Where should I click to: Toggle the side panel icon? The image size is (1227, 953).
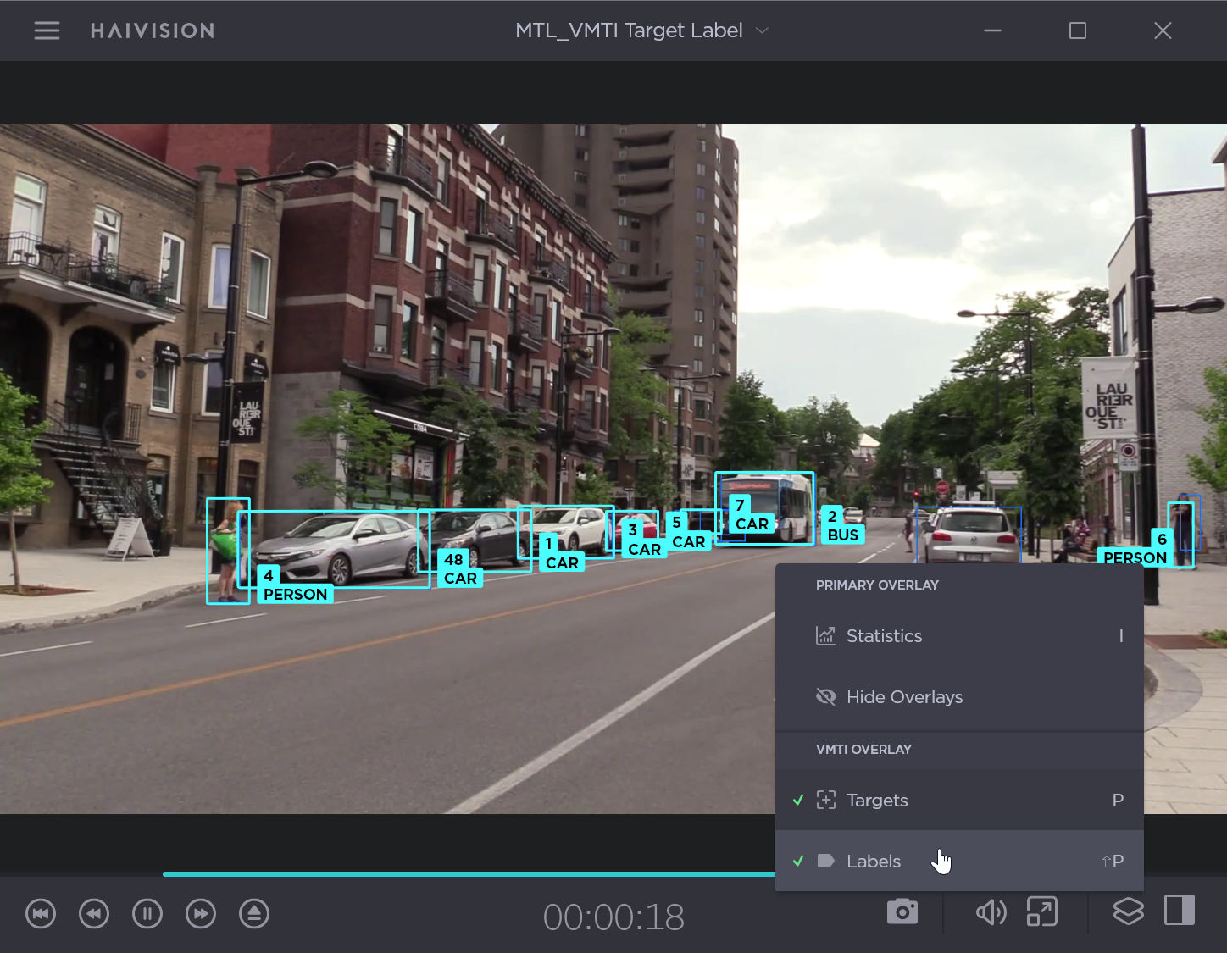[x=1179, y=911]
